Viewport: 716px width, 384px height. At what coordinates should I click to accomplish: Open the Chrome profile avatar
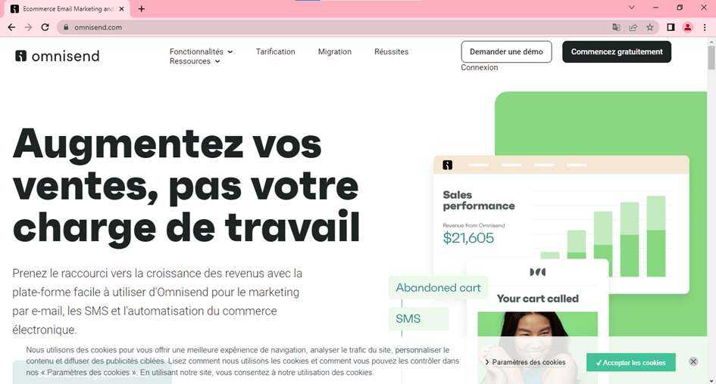(687, 27)
